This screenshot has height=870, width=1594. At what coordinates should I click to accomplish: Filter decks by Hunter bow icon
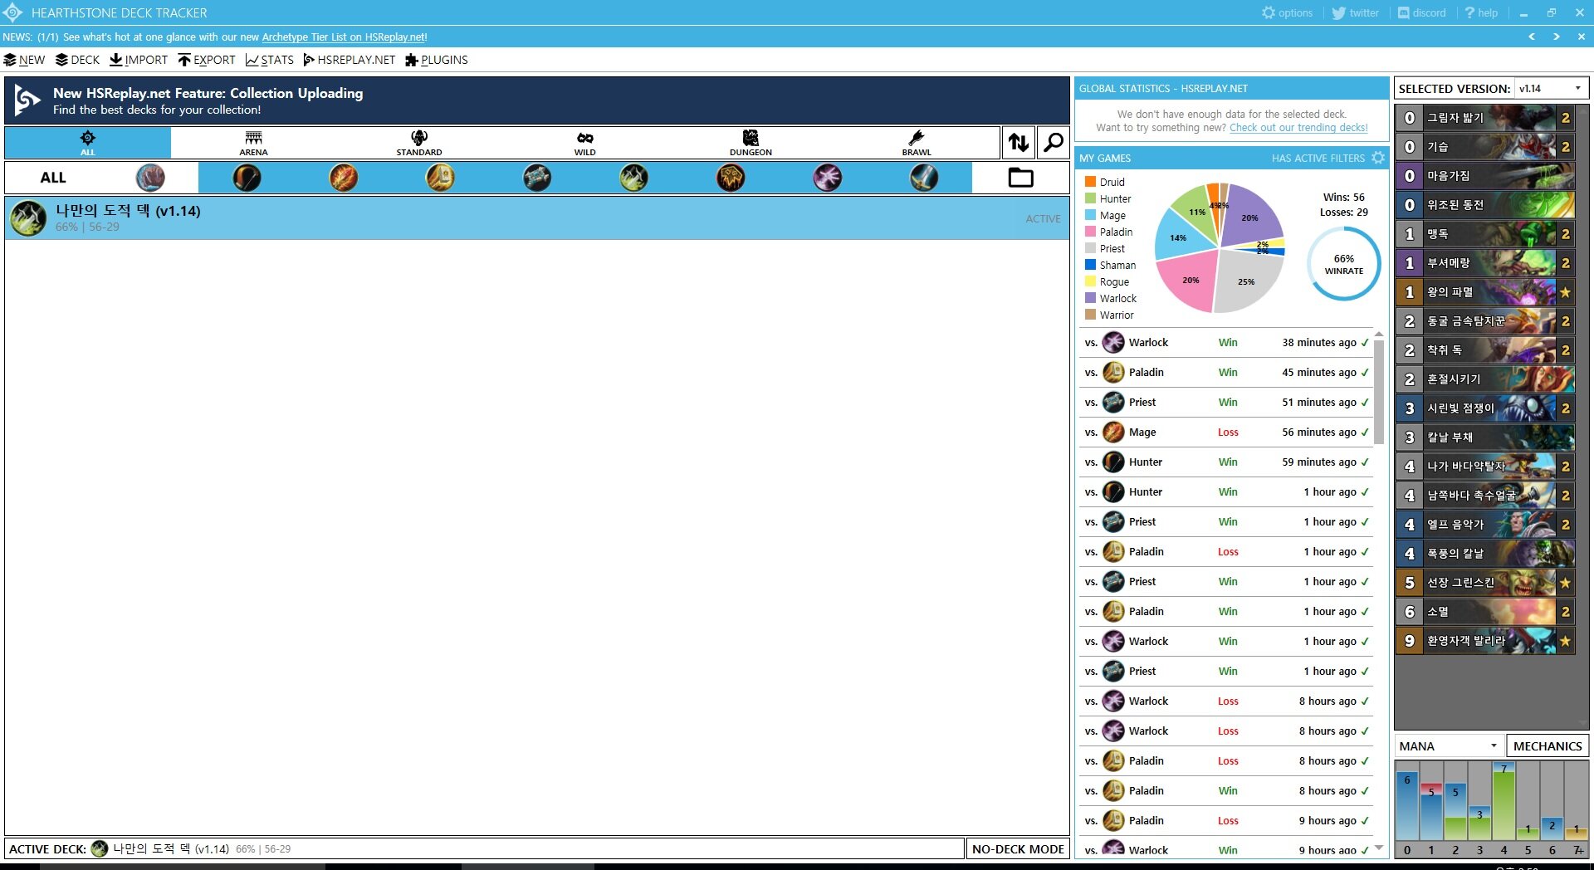coord(247,178)
